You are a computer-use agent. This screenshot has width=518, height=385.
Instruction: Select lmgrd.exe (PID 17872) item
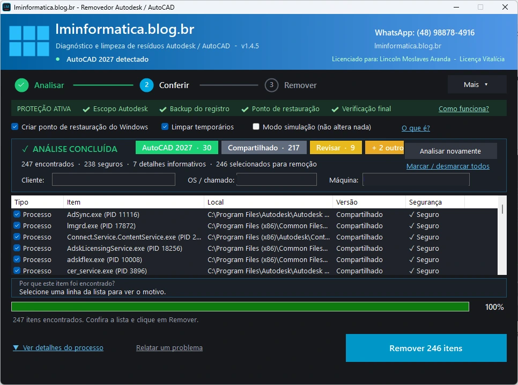click(x=101, y=226)
